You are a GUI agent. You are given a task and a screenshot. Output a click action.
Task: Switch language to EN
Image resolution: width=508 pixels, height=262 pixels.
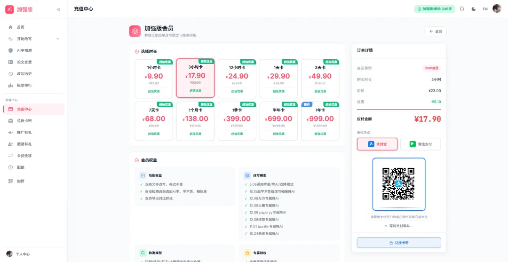point(485,9)
